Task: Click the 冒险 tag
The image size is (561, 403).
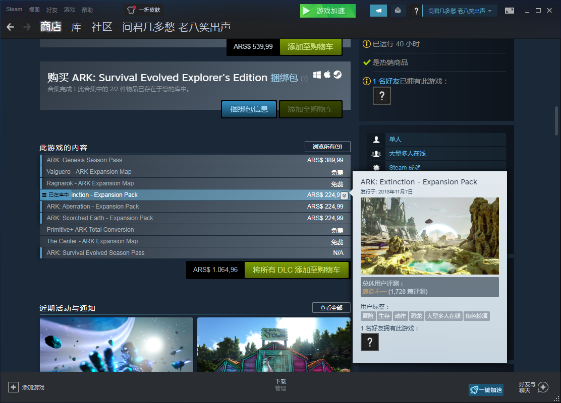Action: coord(368,316)
